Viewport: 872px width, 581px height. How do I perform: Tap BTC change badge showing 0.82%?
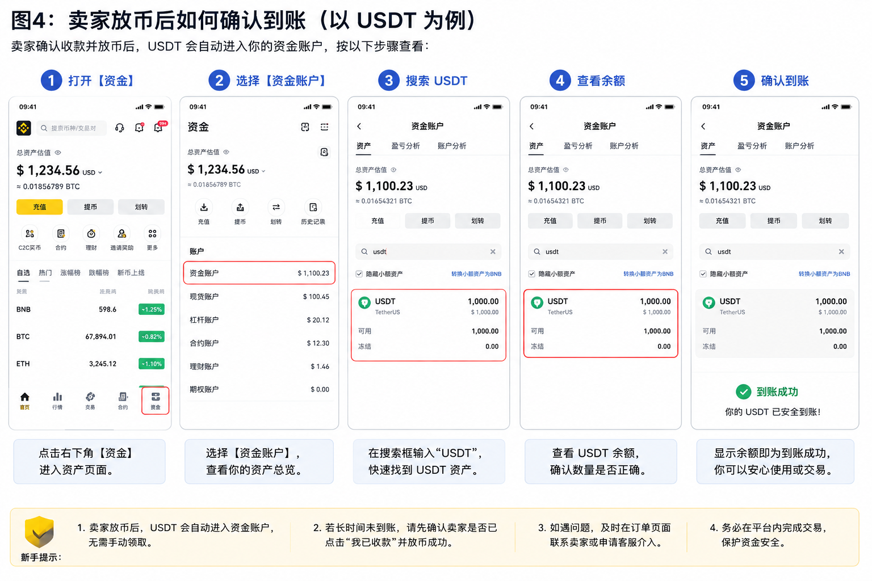152,336
